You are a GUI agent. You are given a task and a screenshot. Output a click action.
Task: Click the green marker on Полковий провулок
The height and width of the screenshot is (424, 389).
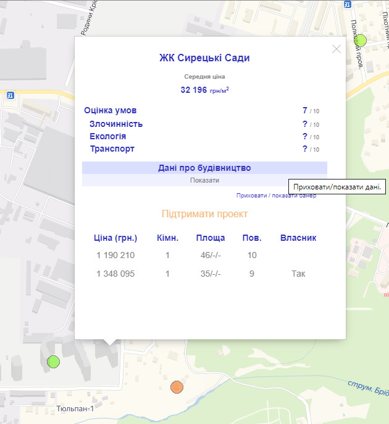coord(361,41)
